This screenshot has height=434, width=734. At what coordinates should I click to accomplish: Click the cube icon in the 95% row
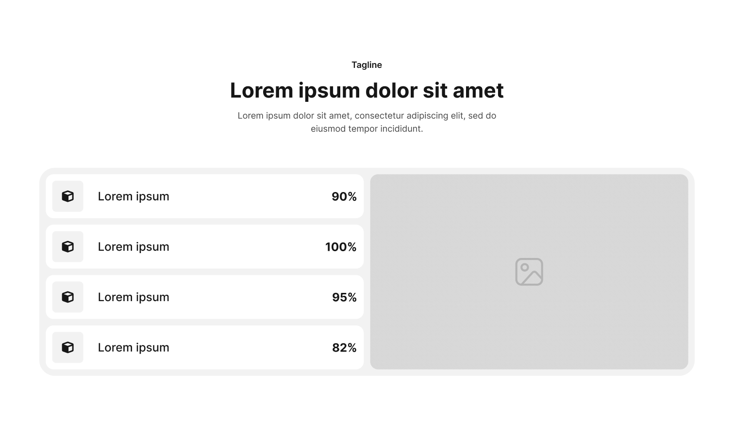pos(68,297)
